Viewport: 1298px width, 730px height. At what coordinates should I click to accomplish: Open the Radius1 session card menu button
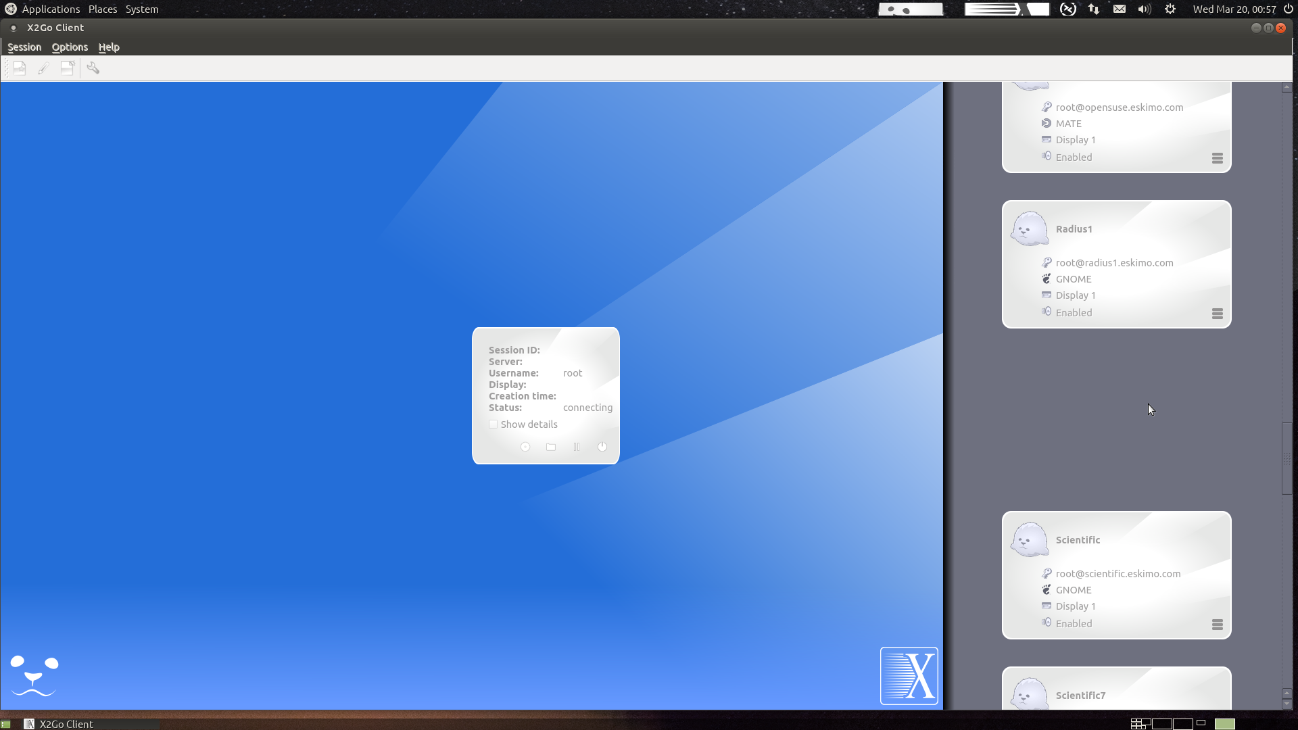point(1218,314)
